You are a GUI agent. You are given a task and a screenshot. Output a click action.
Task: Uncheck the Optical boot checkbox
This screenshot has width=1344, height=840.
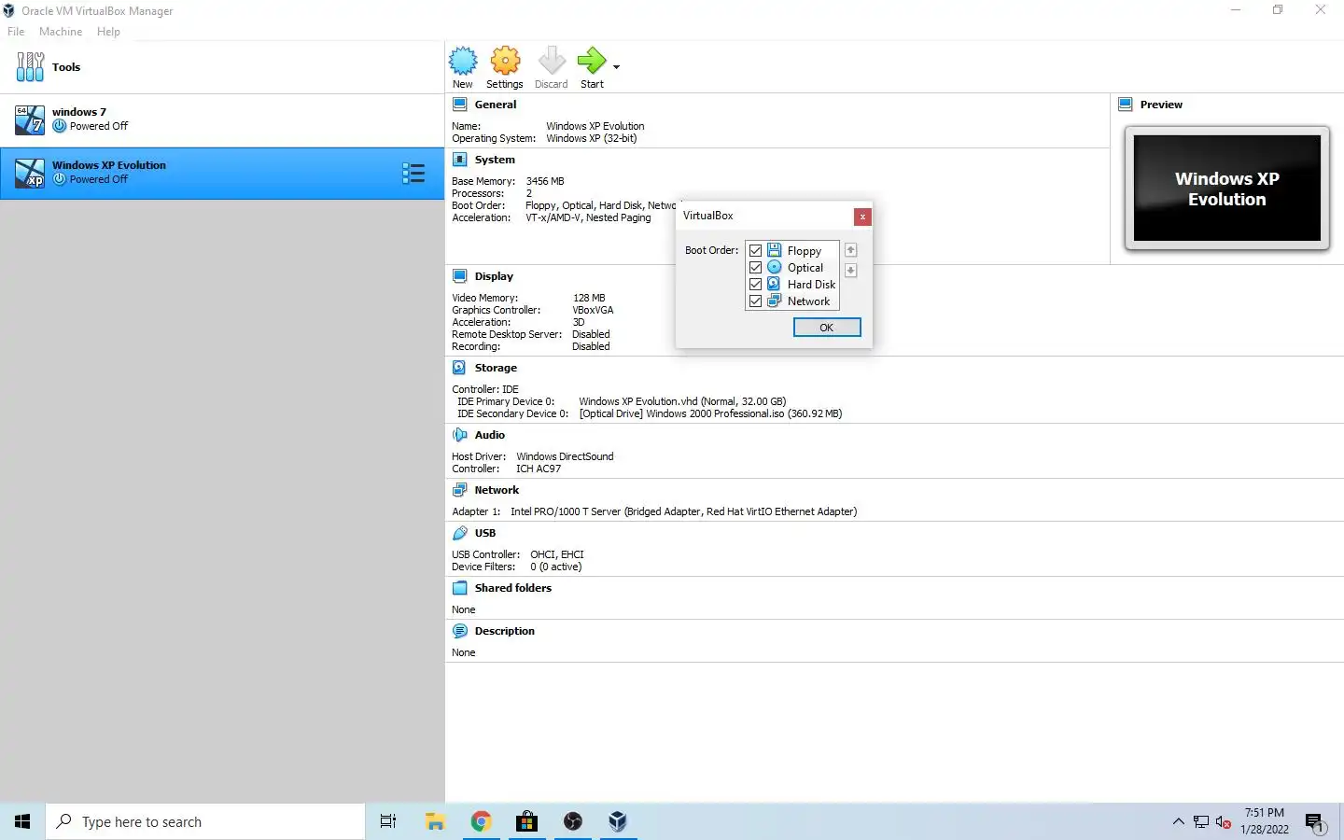point(756,268)
